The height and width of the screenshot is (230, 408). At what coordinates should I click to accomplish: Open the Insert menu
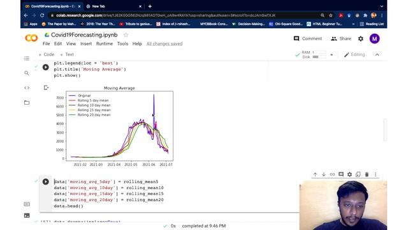tap(86, 43)
